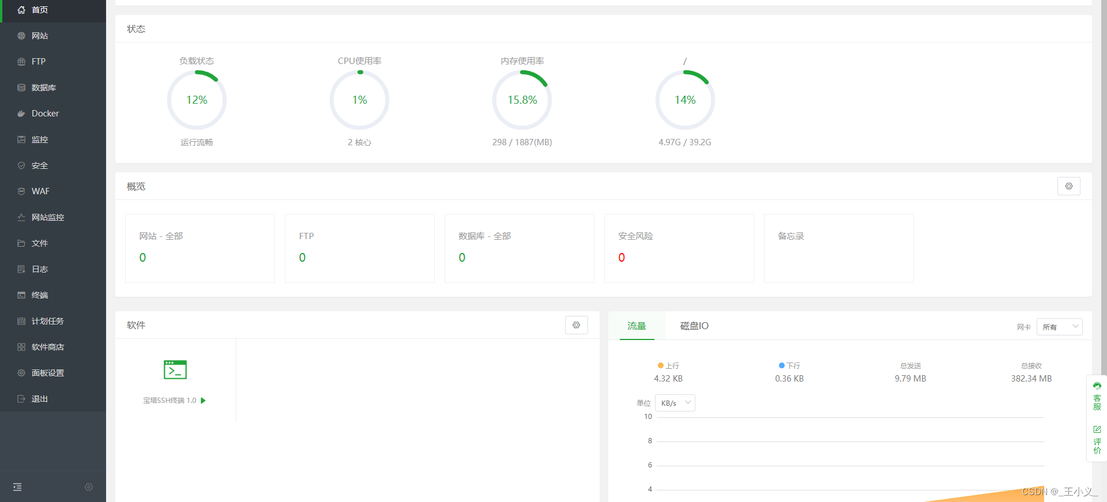This screenshot has height=502, width=1107.
Task: Go to 网站 menu item
Action: [x=53, y=36]
